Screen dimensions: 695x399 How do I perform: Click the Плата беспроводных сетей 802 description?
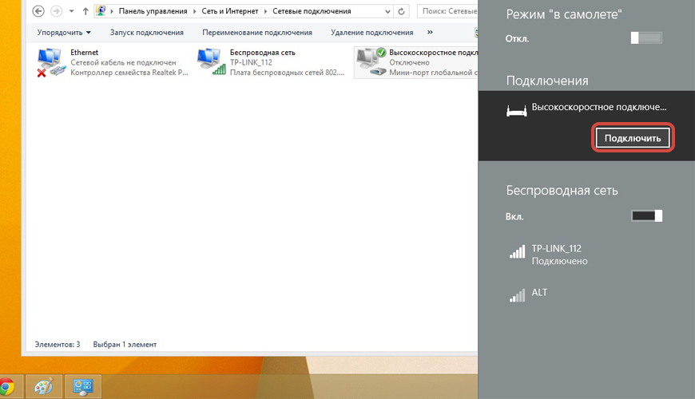[287, 72]
